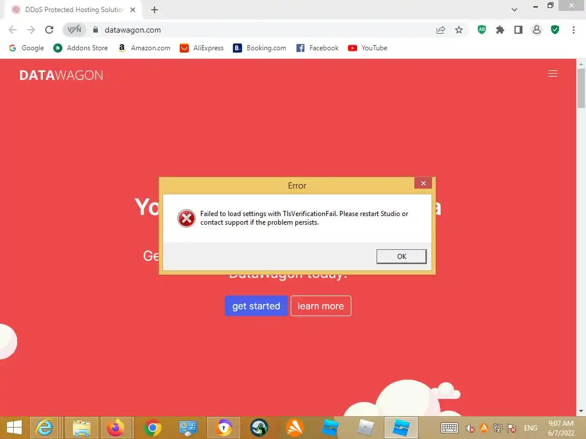586x439 pixels.
Task: Open the YouTube bookmark
Action: (367, 48)
